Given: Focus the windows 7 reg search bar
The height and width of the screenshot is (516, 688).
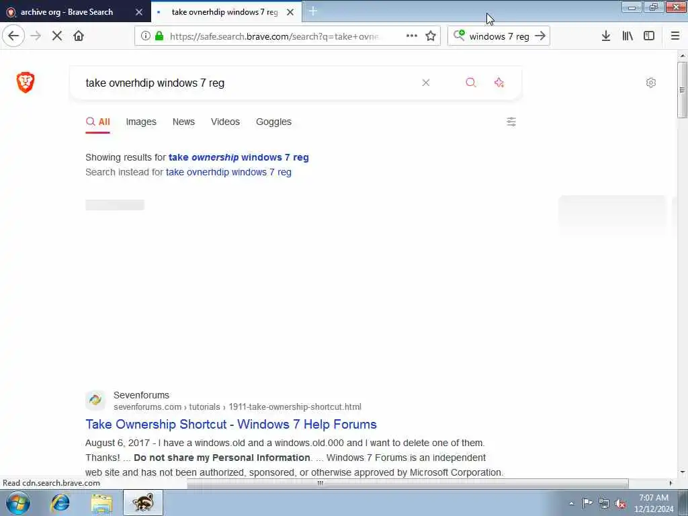Looking at the screenshot, I should (x=499, y=36).
